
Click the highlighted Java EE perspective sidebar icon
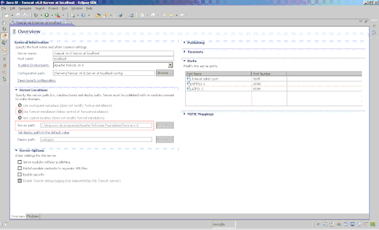click(x=4, y=36)
